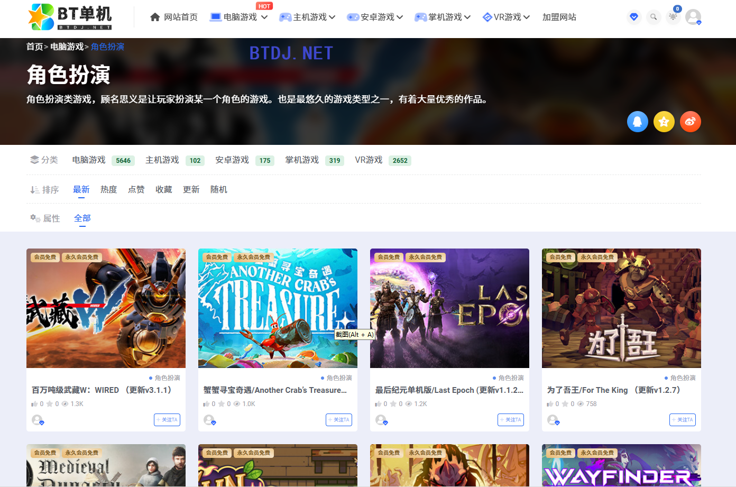Open 为了吾王/For The King title link
The image size is (736, 487).
(x=614, y=390)
